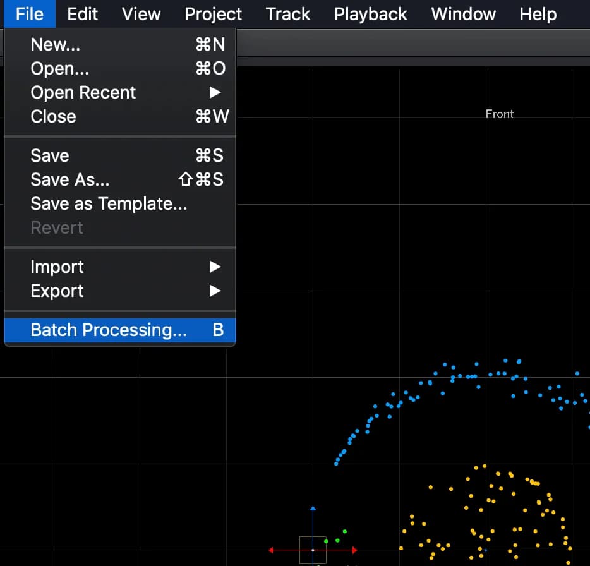Expand the Import submenu

(x=57, y=267)
